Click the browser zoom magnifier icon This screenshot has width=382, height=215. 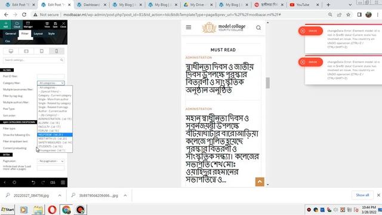(330, 14)
